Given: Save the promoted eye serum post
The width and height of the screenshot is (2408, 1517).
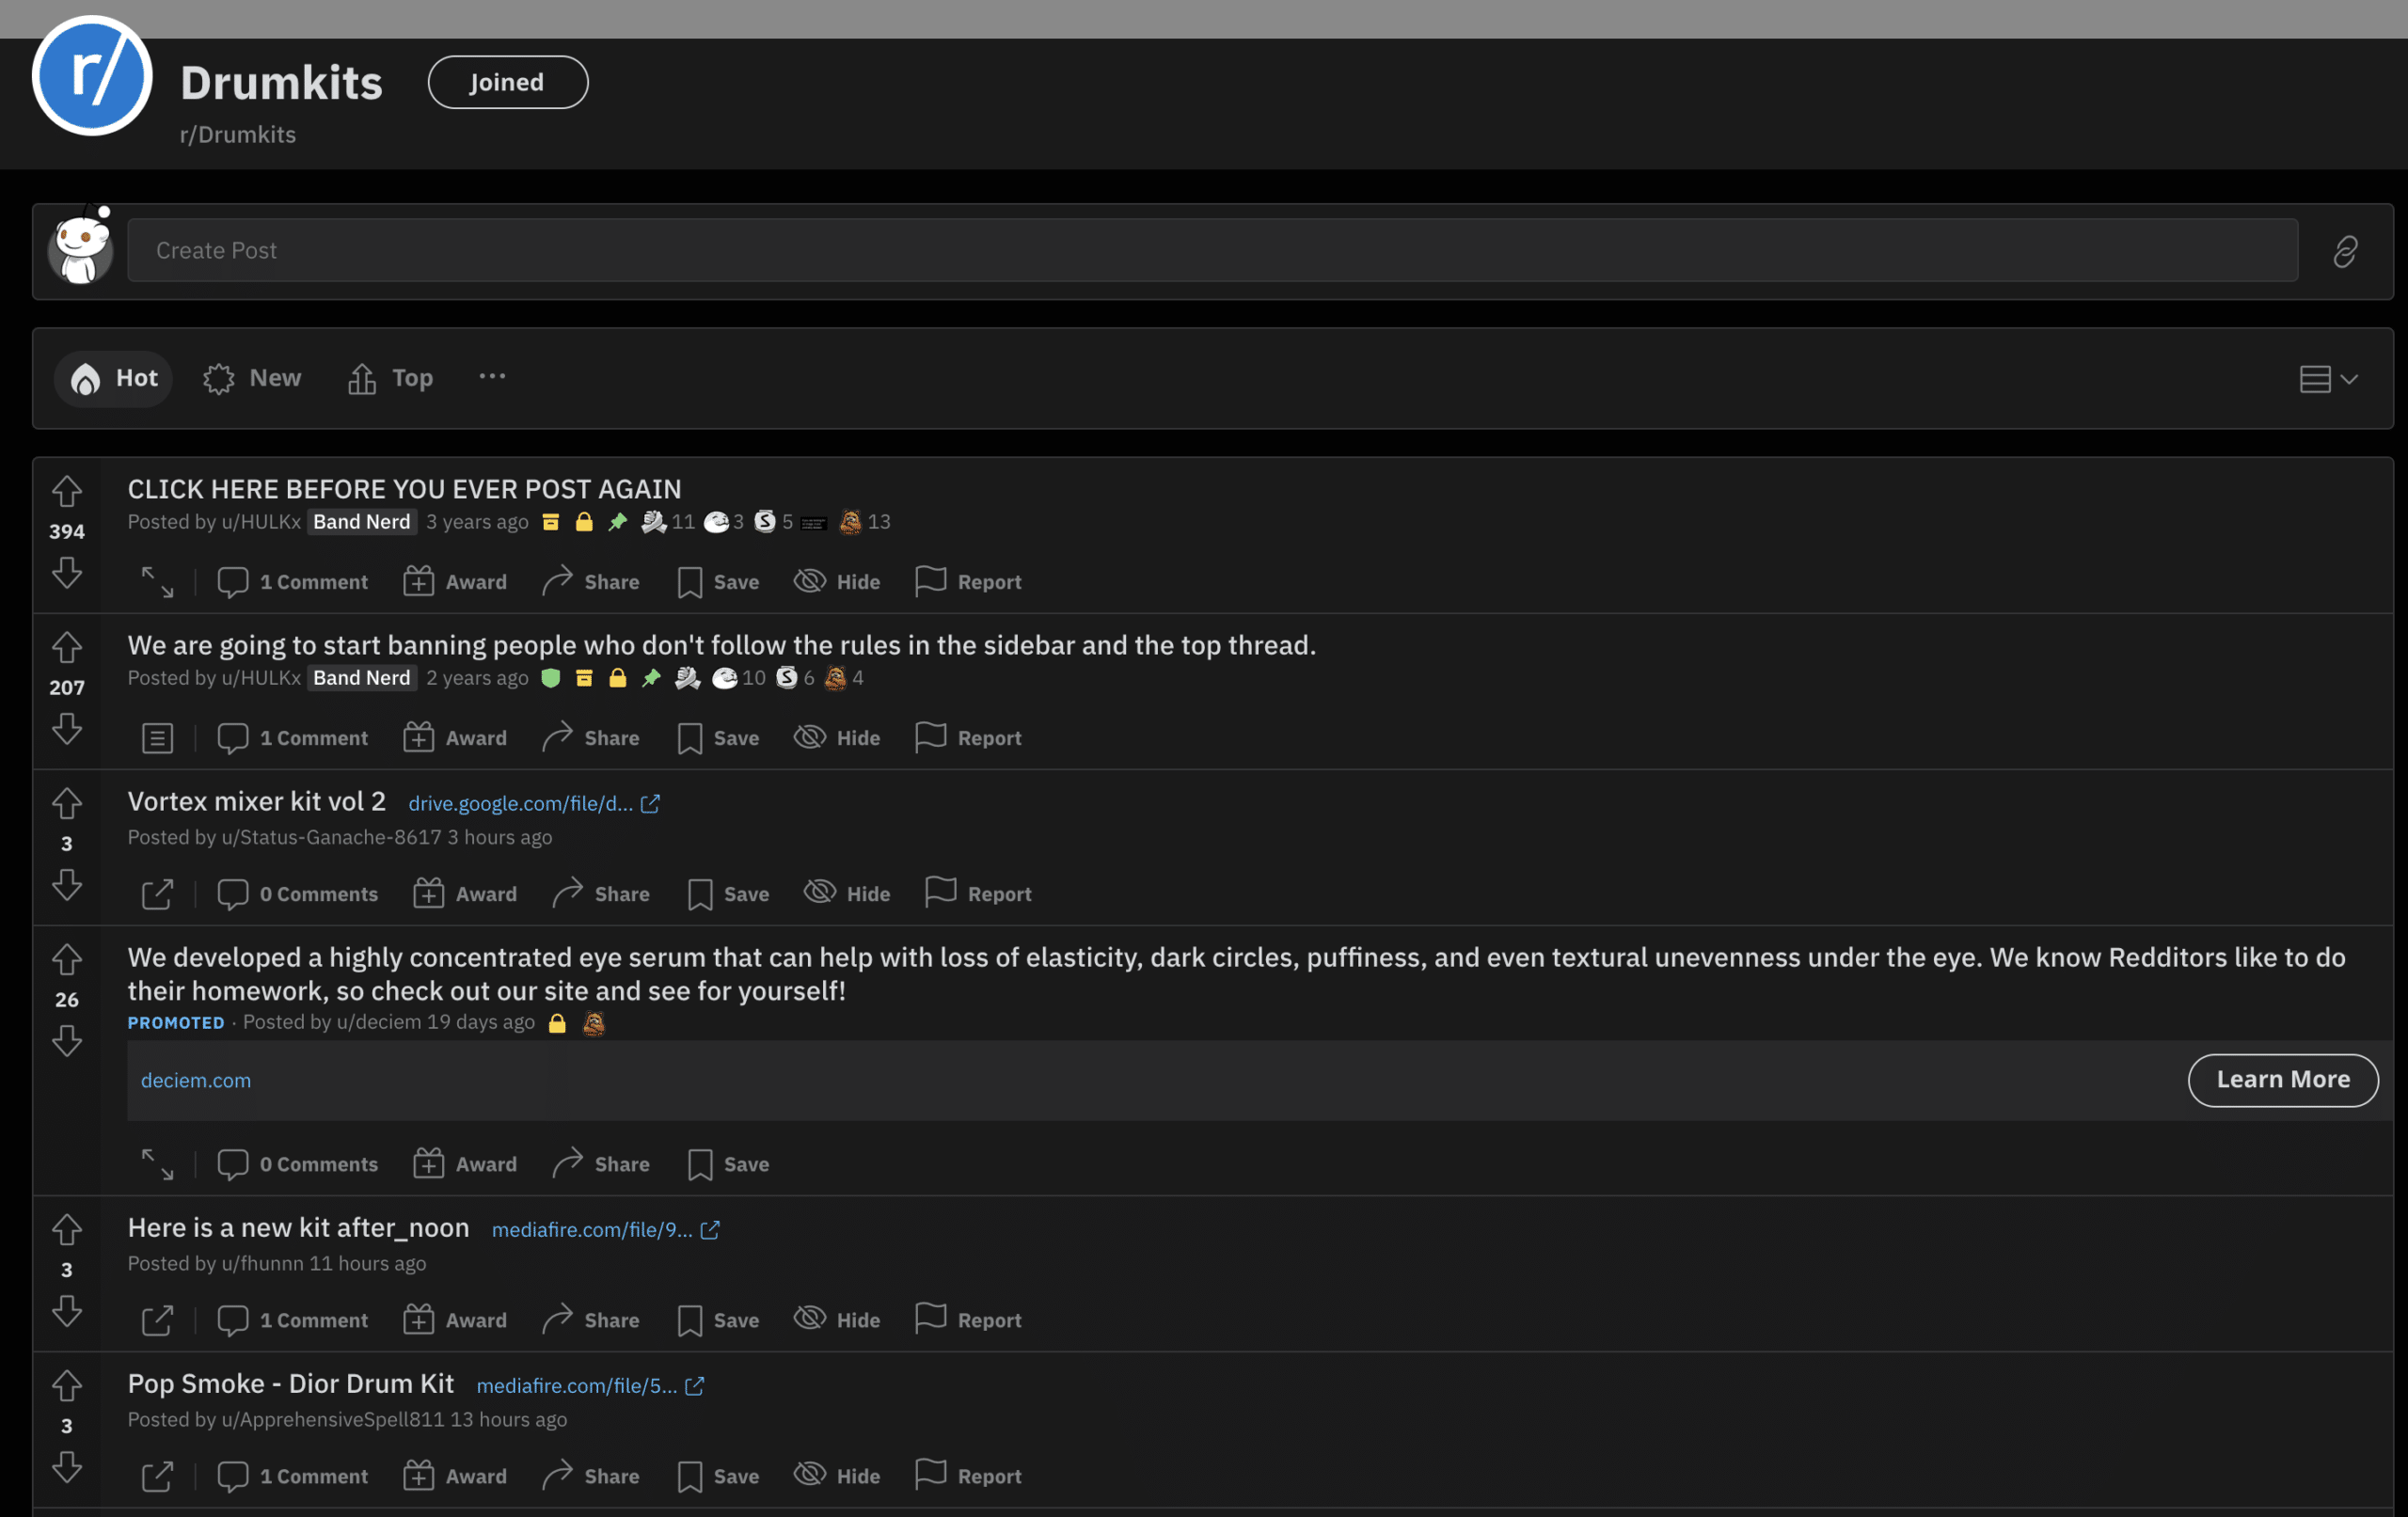Looking at the screenshot, I should tap(728, 1164).
